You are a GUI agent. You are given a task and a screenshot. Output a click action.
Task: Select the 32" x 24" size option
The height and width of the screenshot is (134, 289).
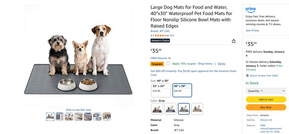pyautogui.click(x=161, y=90)
